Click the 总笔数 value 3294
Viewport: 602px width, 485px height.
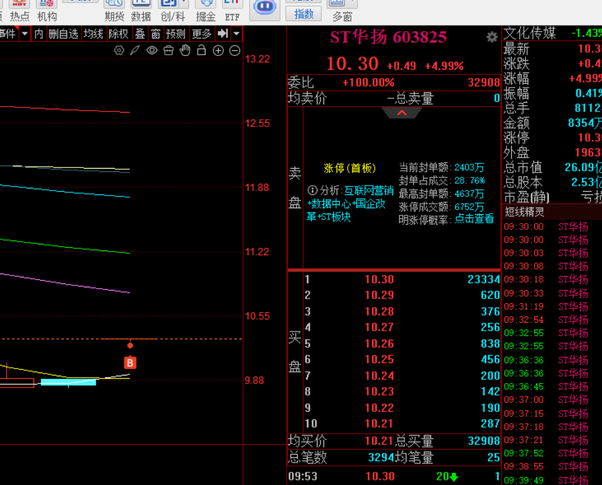click(381, 457)
